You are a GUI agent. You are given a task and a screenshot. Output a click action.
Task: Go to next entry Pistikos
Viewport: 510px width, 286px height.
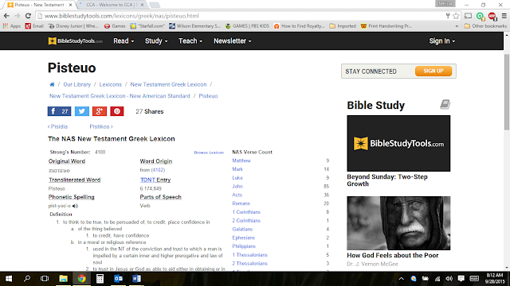coord(101,126)
